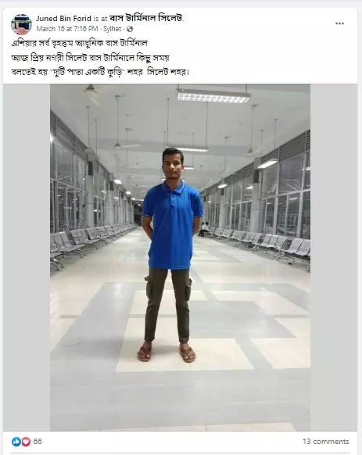
Task: Open the bus terminal photo
Action: (x=180, y=257)
